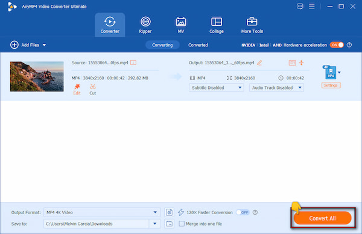Click the Intel label
Viewport: 362px width, 234px height.
pyautogui.click(x=264, y=45)
